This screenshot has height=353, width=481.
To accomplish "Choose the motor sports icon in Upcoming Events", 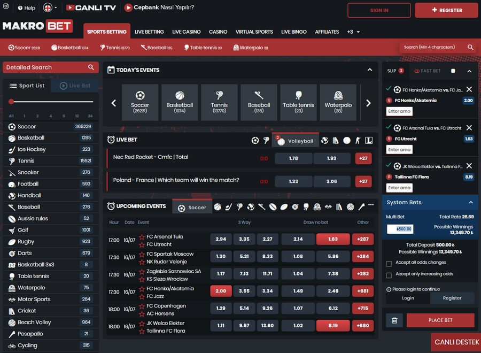I will tap(328, 207).
